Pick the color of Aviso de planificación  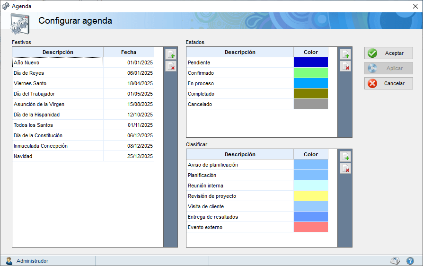coord(311,165)
